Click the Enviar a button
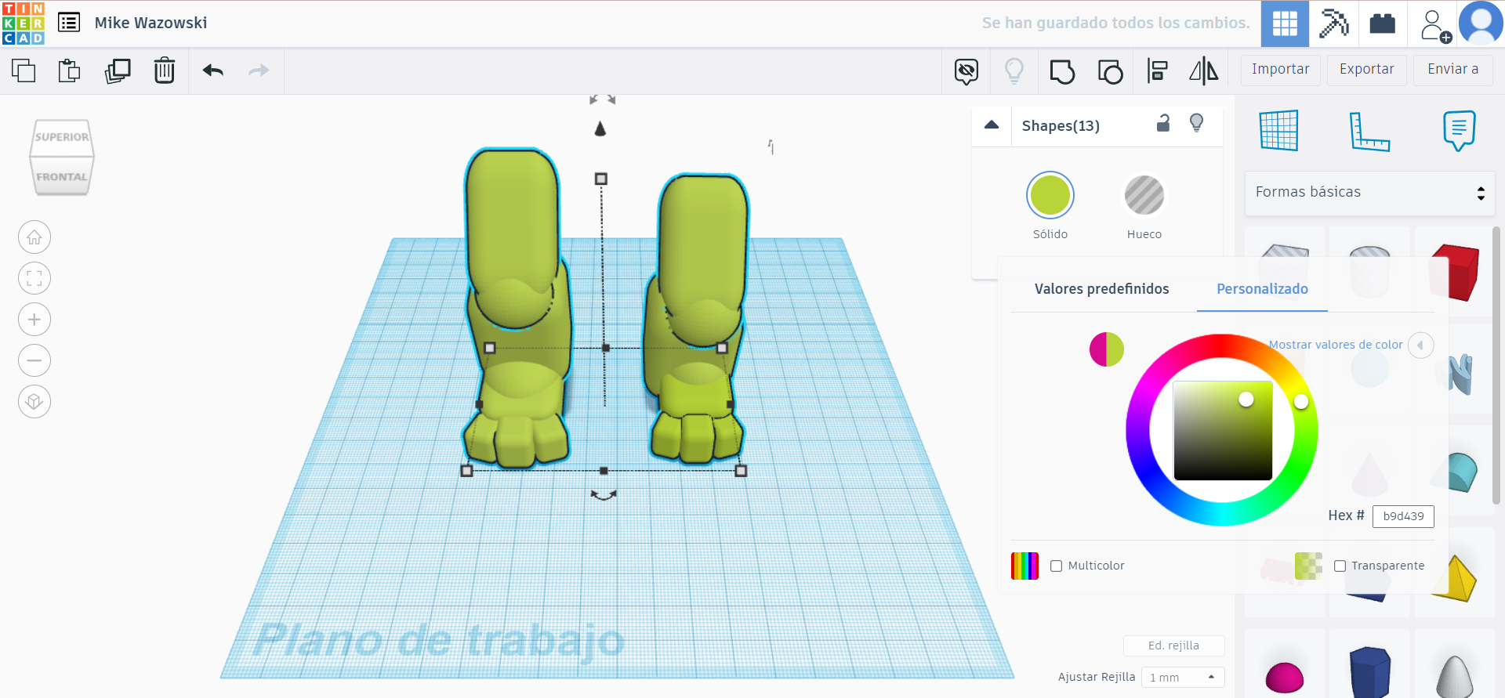 1453,70
